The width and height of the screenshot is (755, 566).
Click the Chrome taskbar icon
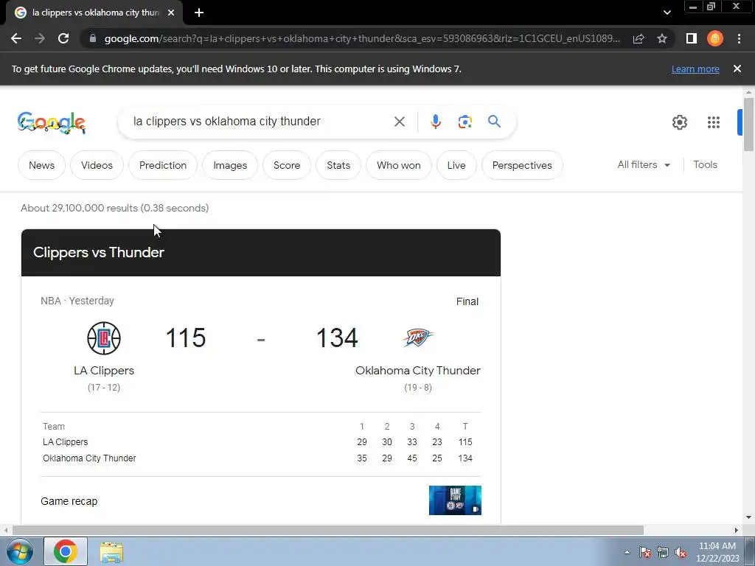click(x=66, y=551)
